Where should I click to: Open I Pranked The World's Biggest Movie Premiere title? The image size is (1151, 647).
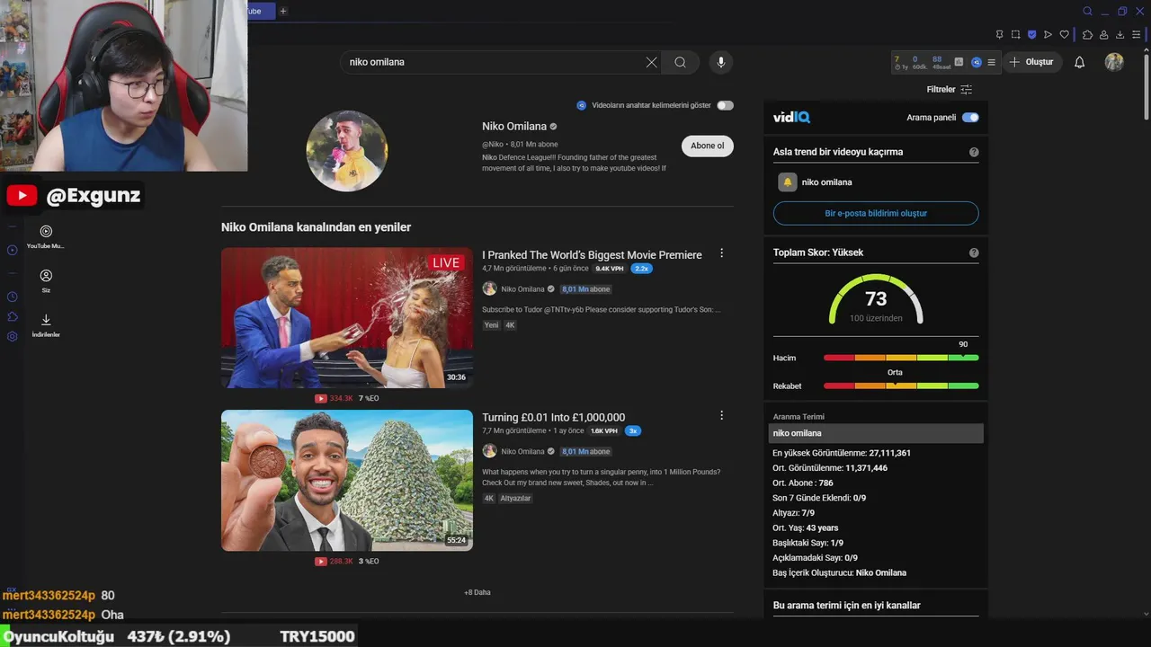pyautogui.click(x=592, y=255)
